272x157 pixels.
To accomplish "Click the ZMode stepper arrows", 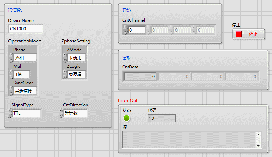I will pyautogui.click(x=64, y=58).
